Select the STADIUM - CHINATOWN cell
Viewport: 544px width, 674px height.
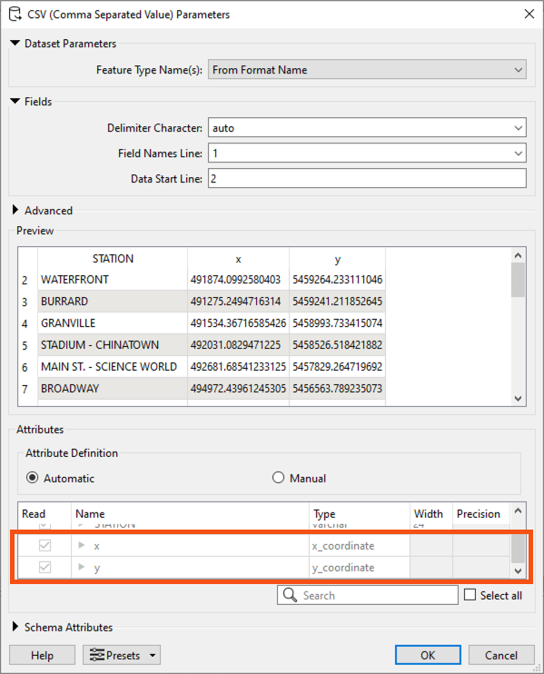click(113, 345)
